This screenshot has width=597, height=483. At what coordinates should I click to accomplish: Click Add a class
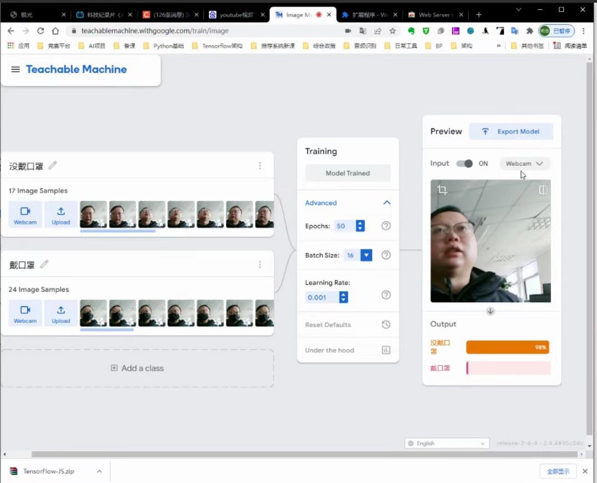tap(137, 368)
